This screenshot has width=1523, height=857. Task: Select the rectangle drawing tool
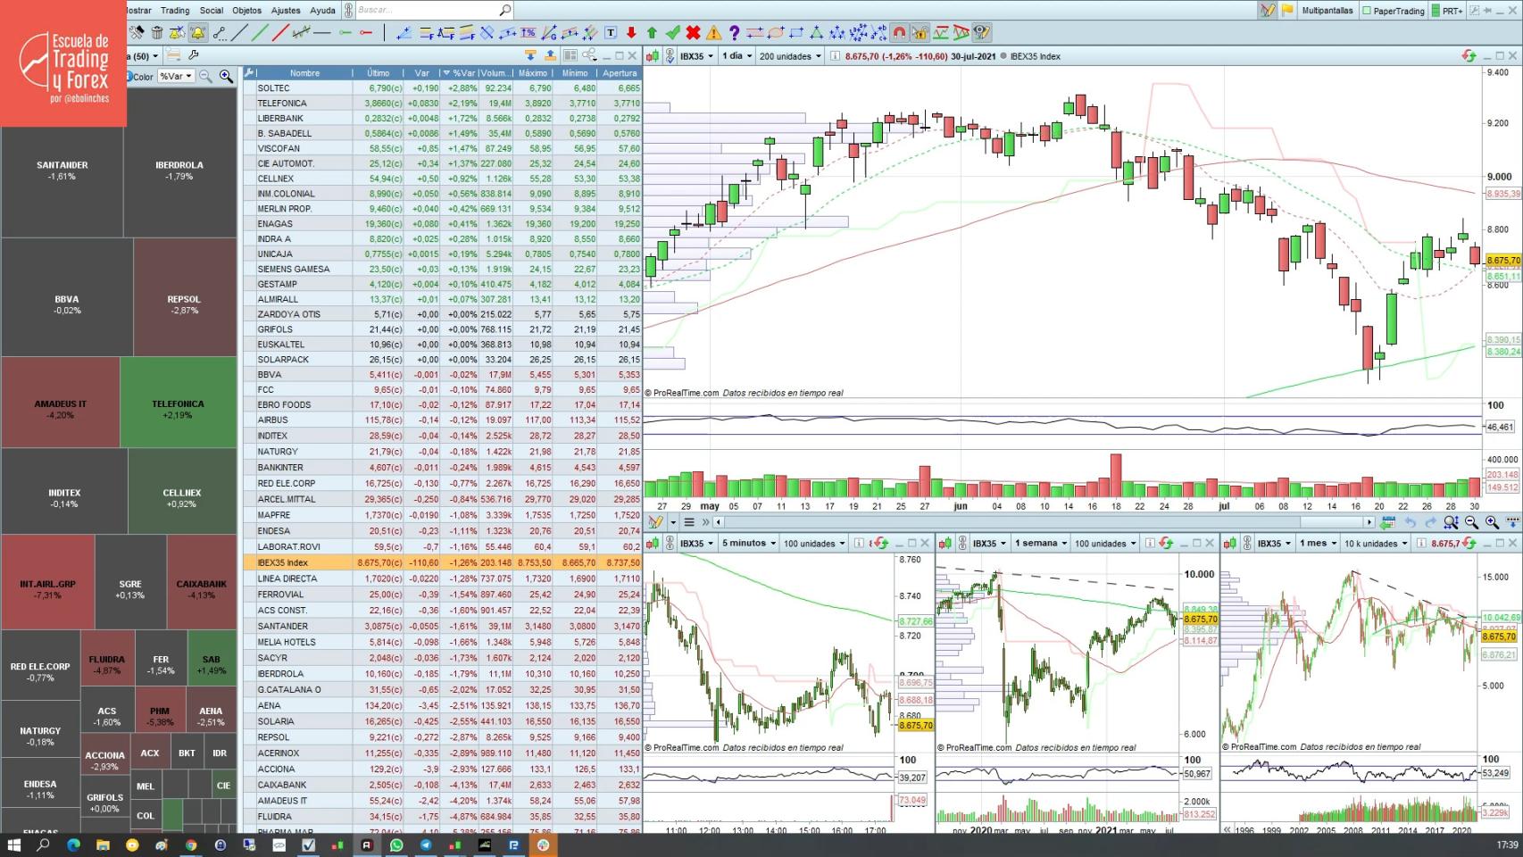795,33
